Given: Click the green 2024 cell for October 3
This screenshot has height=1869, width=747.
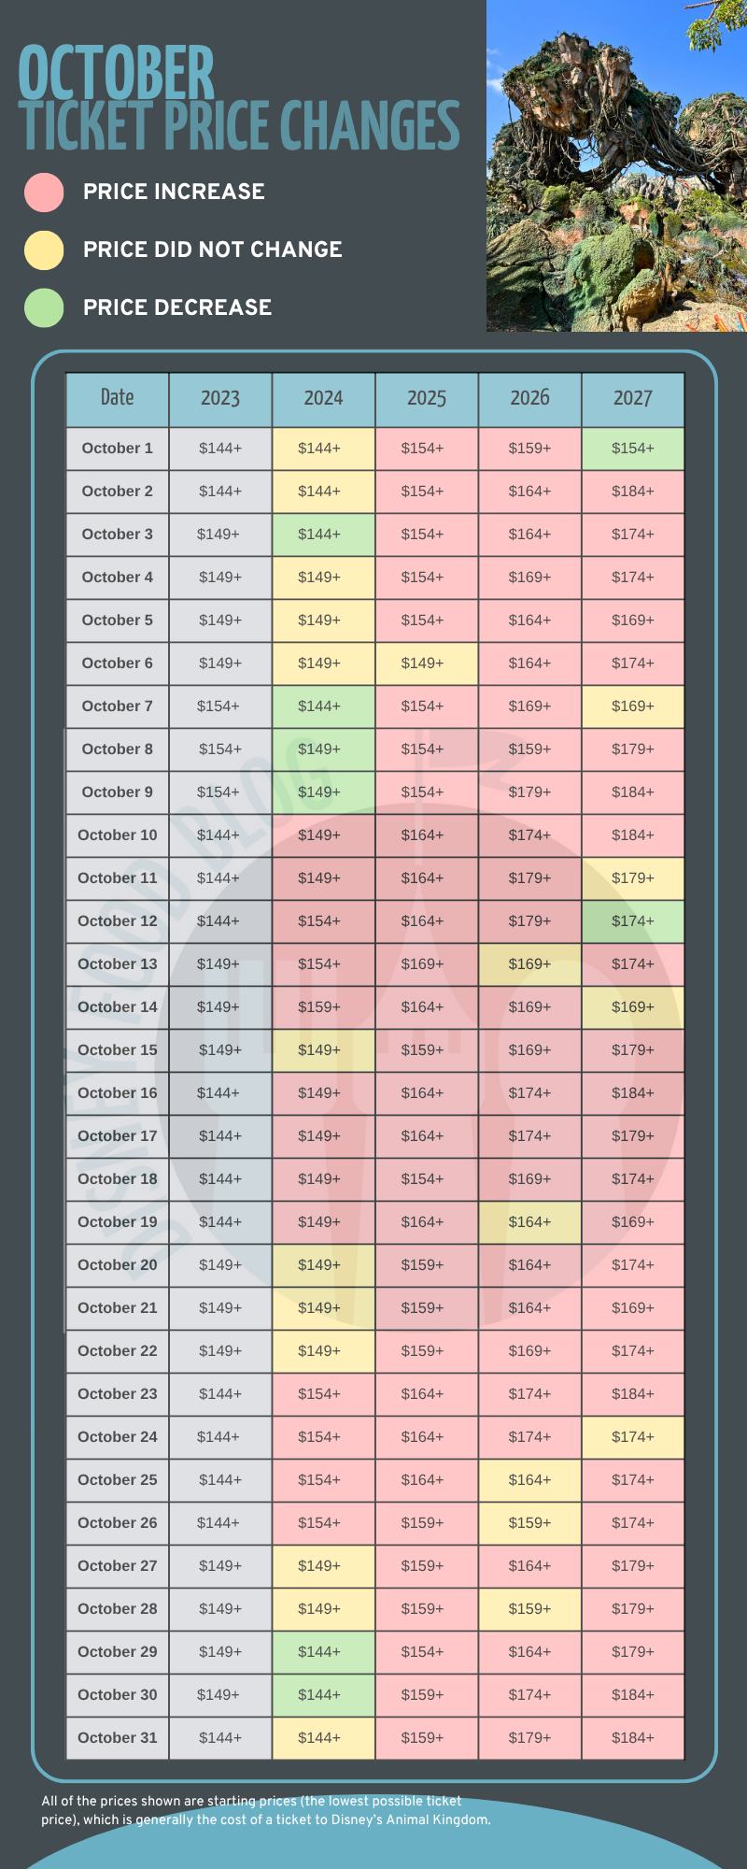Looking at the screenshot, I should (x=324, y=535).
